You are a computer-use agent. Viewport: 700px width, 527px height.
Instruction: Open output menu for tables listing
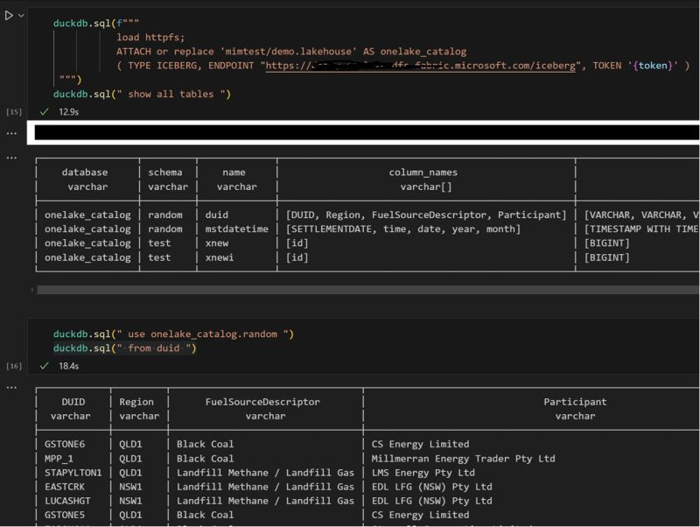[x=11, y=158]
